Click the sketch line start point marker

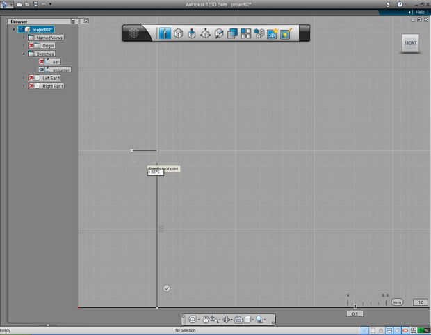pos(131,151)
